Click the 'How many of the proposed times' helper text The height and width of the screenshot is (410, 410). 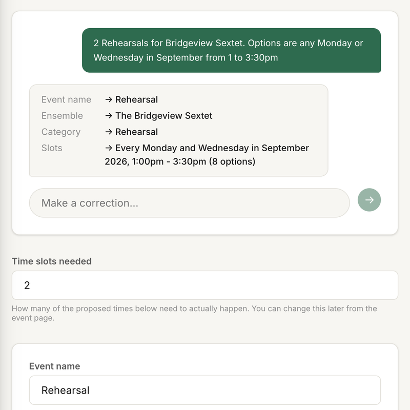pyautogui.click(x=194, y=313)
